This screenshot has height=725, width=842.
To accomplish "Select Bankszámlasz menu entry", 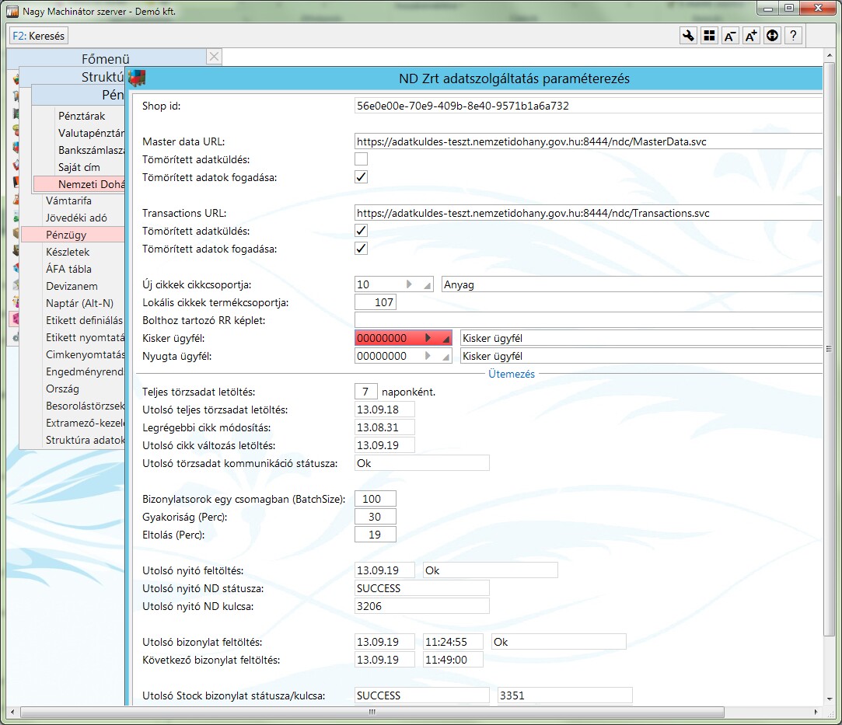I will pyautogui.click(x=91, y=150).
